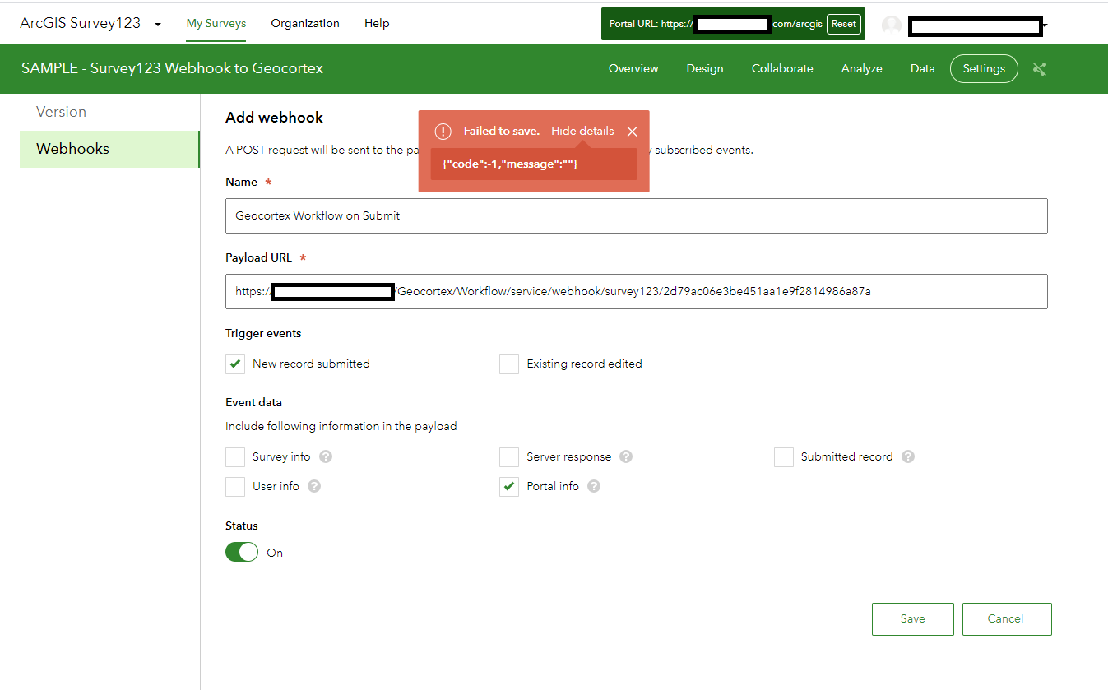Open the Help menu
The width and height of the screenshot is (1108, 690).
click(x=377, y=23)
